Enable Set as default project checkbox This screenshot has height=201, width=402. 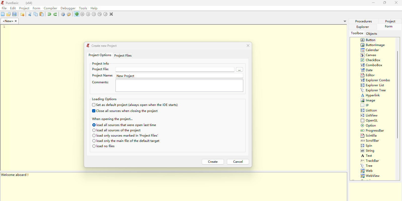pyautogui.click(x=94, y=105)
